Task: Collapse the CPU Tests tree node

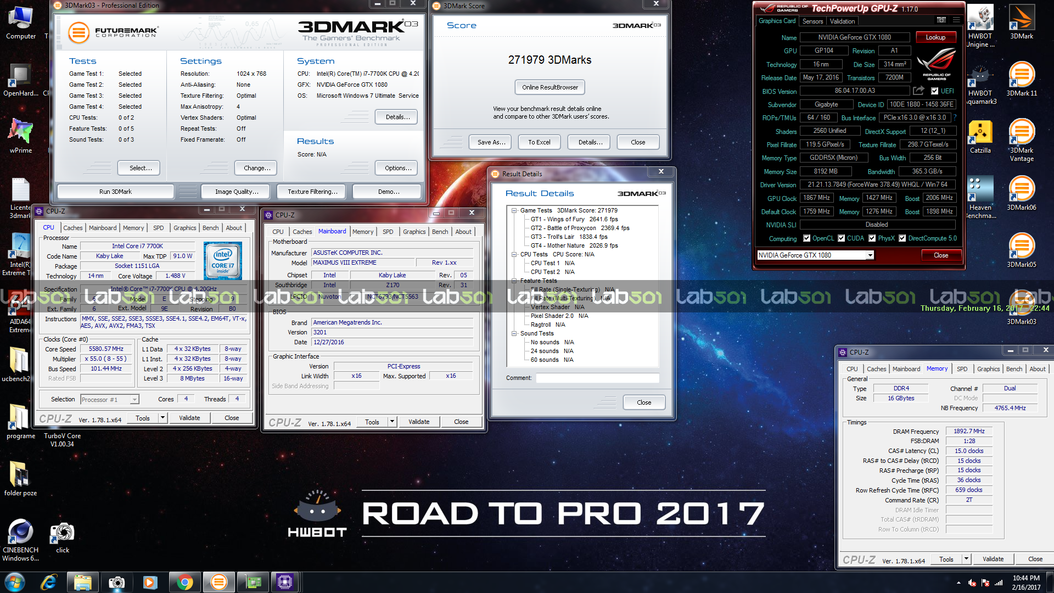Action: point(514,254)
